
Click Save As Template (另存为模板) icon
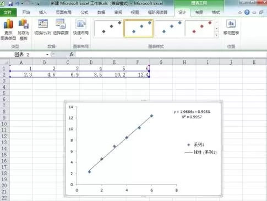[24, 24]
